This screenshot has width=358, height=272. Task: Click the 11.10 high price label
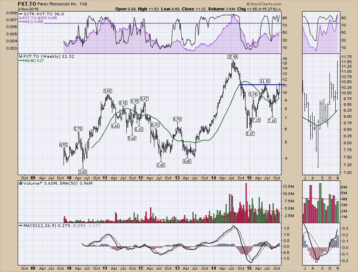click(x=265, y=81)
